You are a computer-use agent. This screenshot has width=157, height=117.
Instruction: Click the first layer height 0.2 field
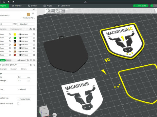point(24,81)
